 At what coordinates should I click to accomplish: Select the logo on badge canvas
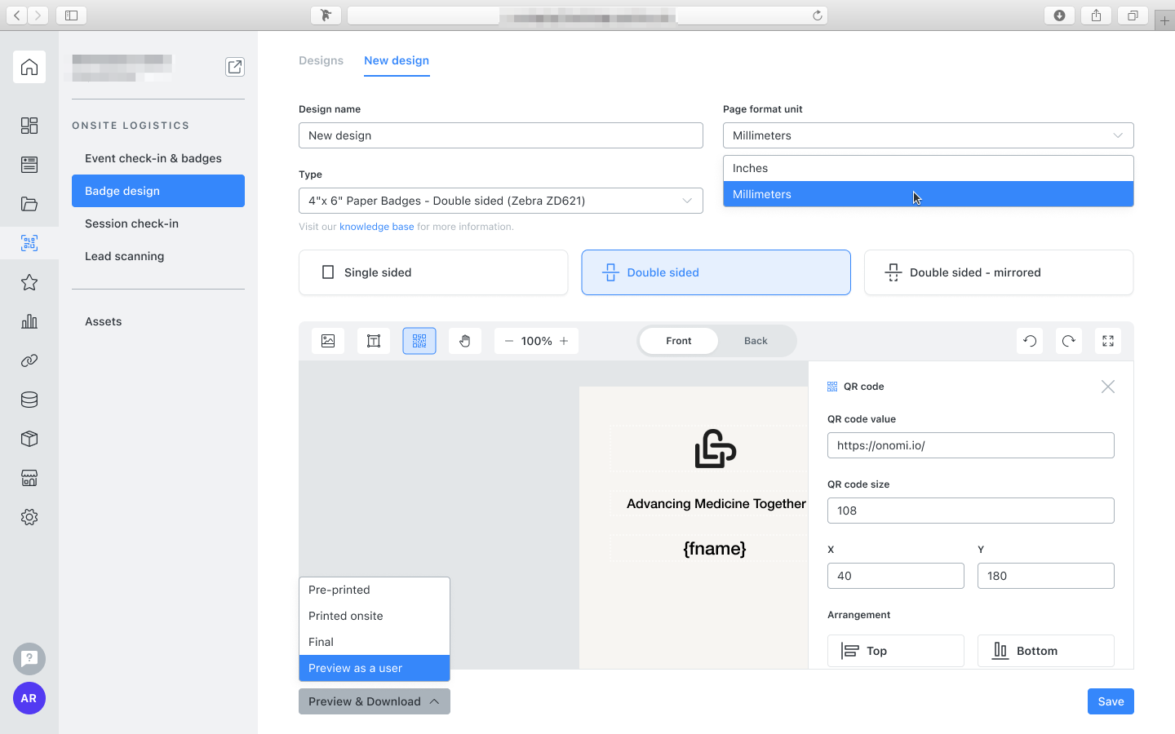(x=716, y=449)
